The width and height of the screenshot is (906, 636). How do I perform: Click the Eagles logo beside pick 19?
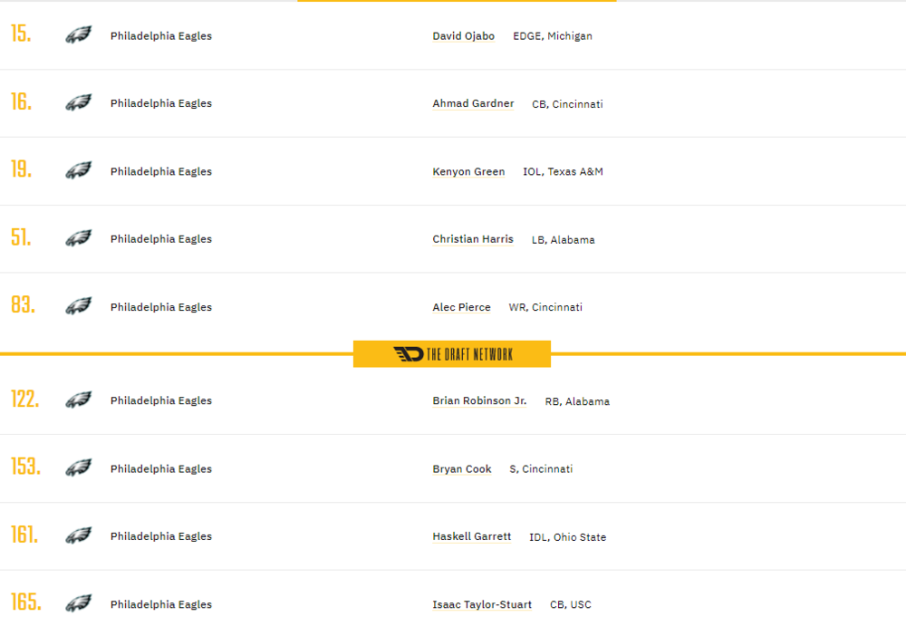point(79,170)
